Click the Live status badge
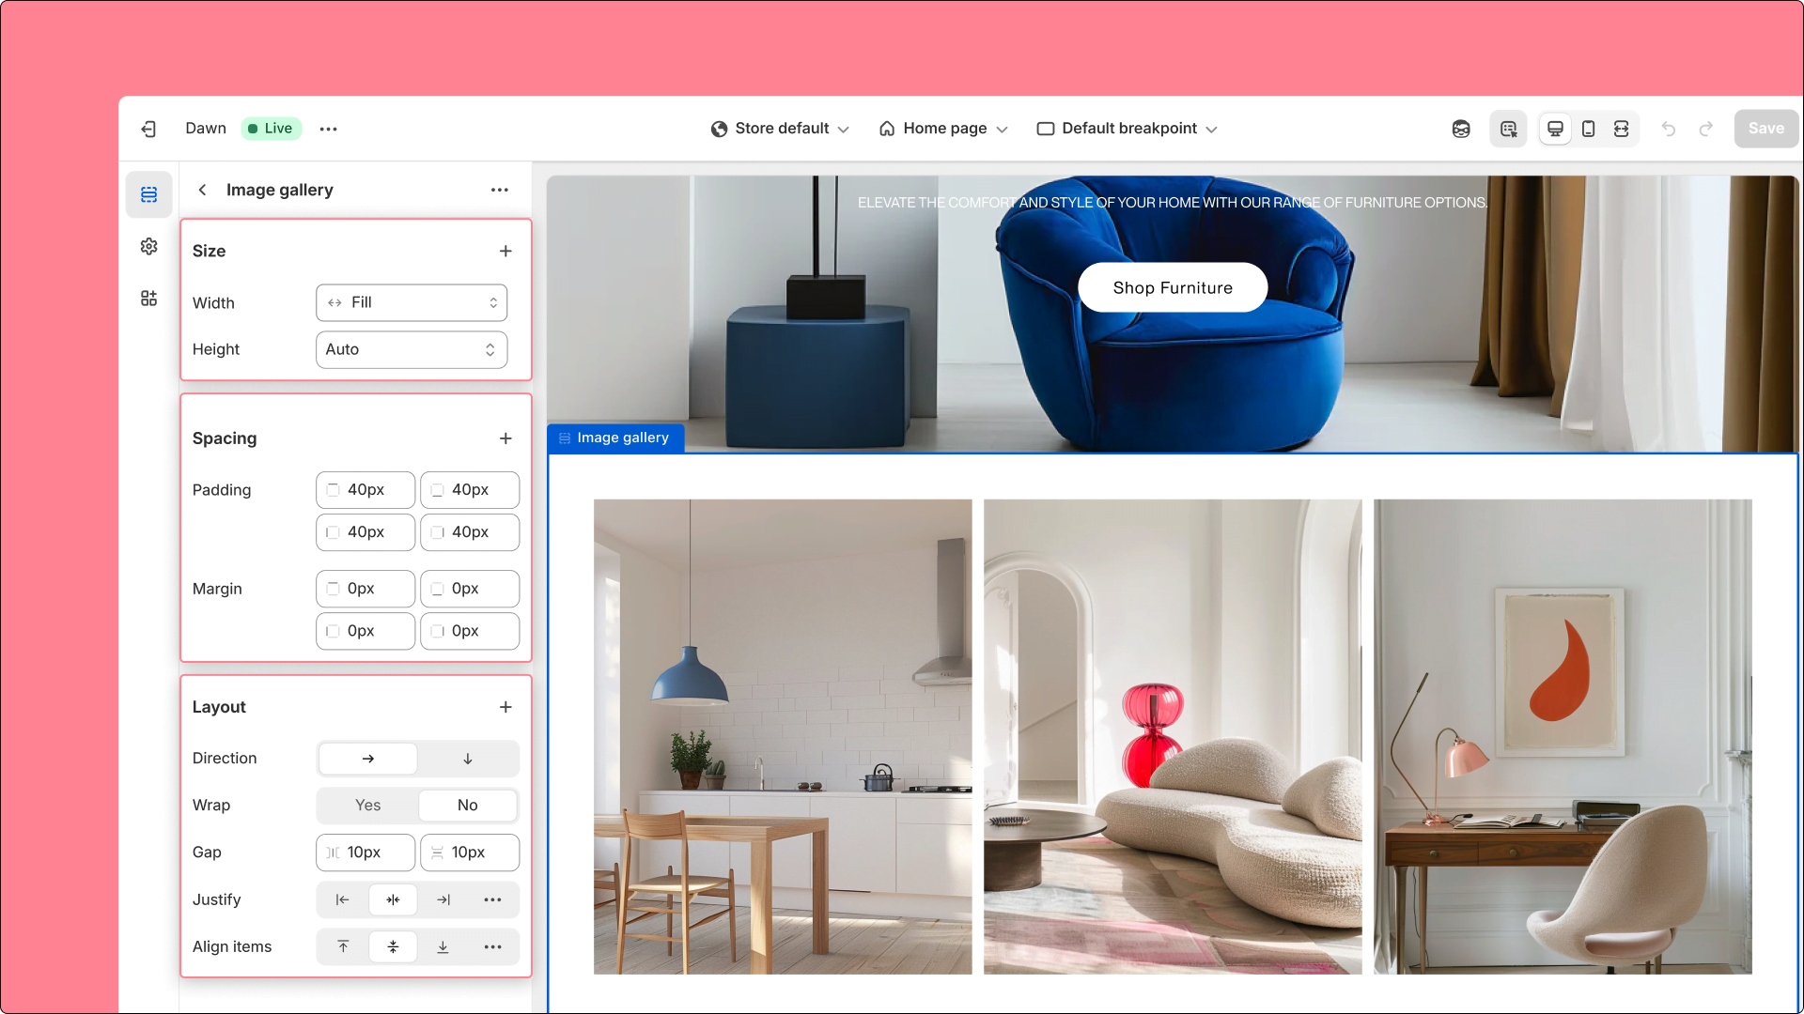The width and height of the screenshot is (1804, 1014). 271,129
